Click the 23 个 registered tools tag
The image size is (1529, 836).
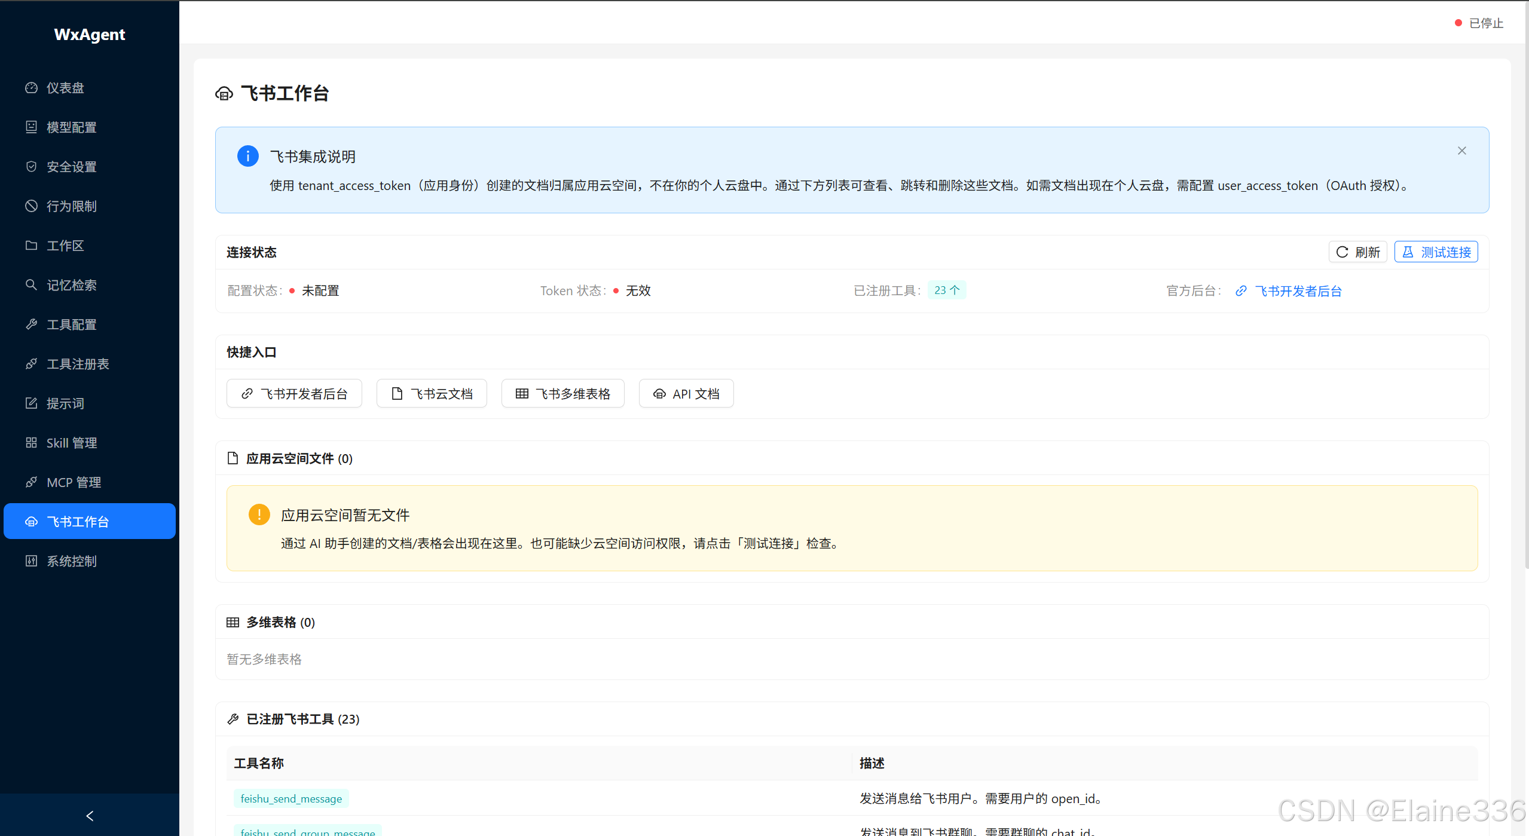point(947,290)
